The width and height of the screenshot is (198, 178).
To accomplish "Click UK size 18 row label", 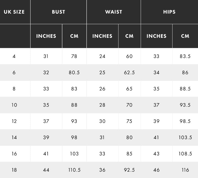I will [14, 170].
